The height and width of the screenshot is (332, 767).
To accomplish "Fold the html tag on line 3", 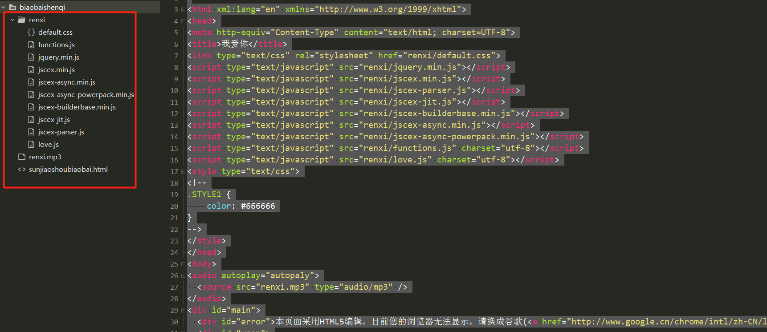I will click(x=183, y=9).
